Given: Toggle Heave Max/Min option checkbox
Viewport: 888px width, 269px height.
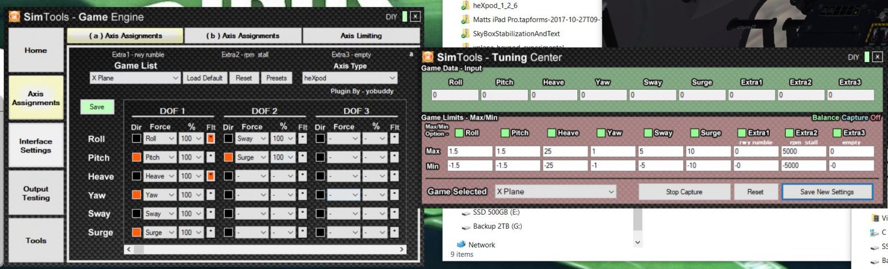Looking at the screenshot, I should 552,133.
